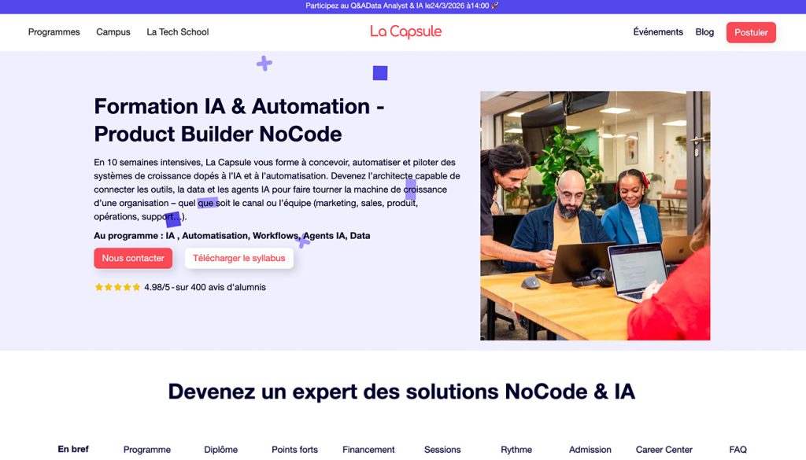806x460 pixels.
Task: Open the Blog link
Action: [x=704, y=31]
